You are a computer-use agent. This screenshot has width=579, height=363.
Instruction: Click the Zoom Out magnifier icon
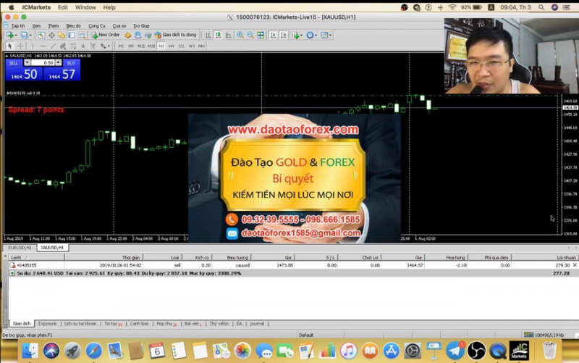(x=250, y=35)
